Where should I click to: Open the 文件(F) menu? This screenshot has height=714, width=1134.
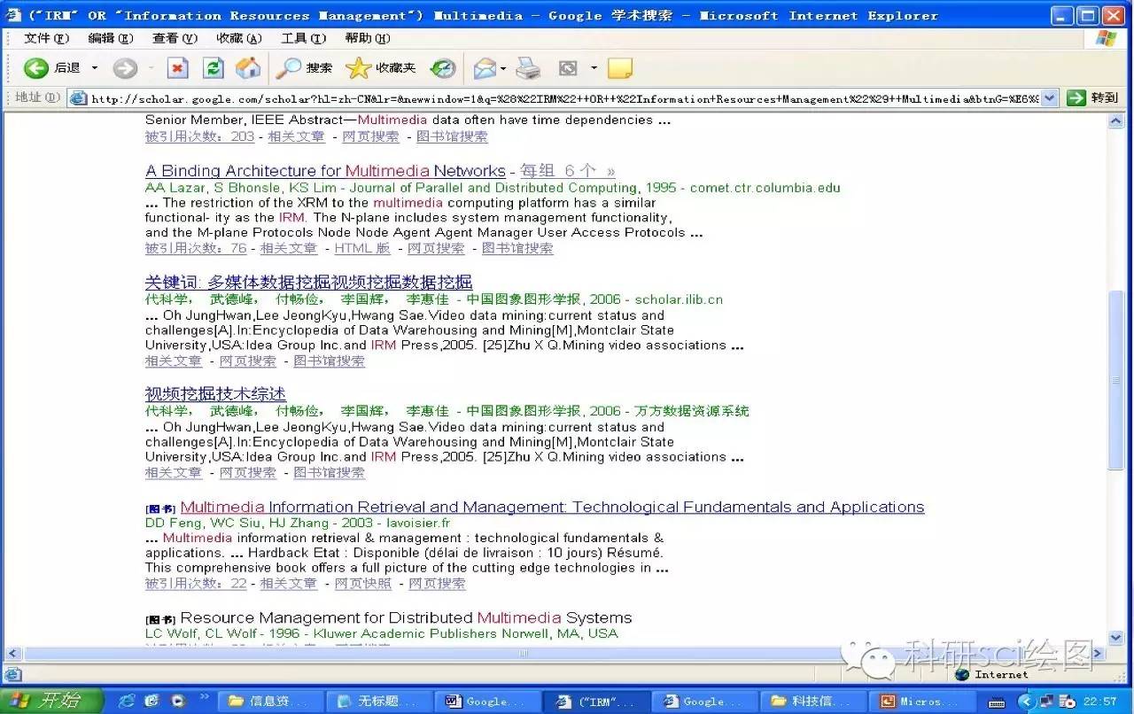tap(46, 38)
